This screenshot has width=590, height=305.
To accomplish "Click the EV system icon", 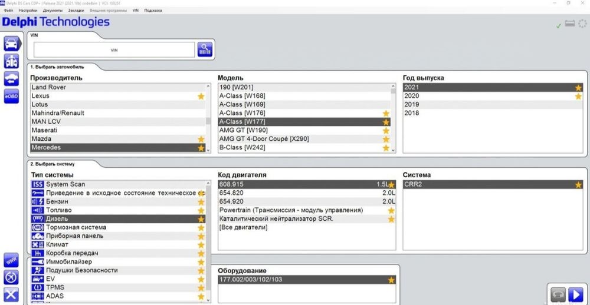I will point(37,280).
